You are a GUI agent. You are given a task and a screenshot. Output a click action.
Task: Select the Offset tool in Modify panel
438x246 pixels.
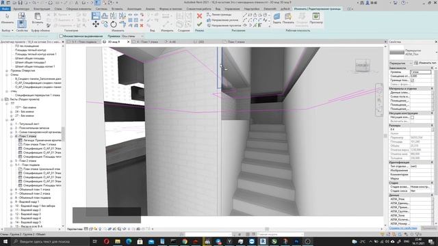coord(105,16)
